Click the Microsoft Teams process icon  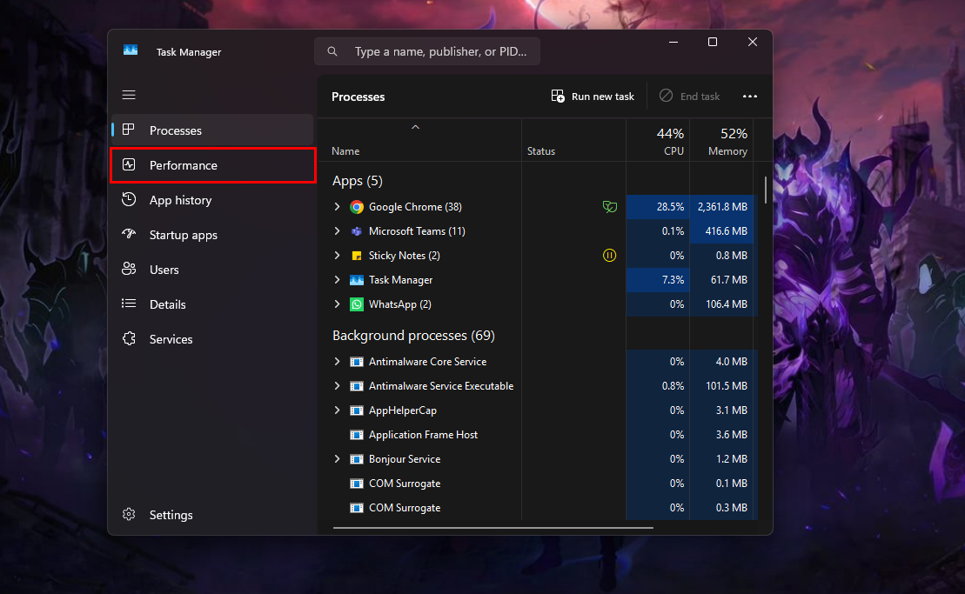pos(357,231)
